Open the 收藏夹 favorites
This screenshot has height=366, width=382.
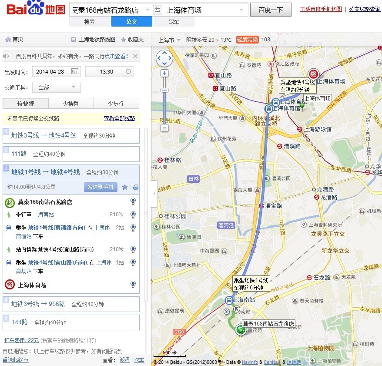[x=132, y=40]
